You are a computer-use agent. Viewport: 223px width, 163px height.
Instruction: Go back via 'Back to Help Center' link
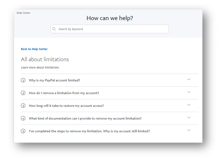coord(34,49)
